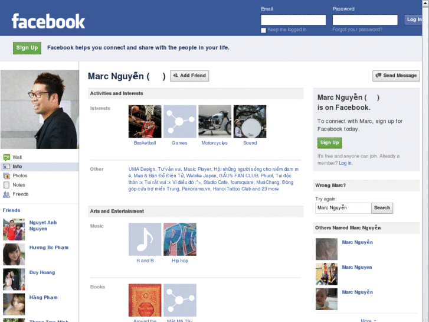The height and width of the screenshot is (322, 429).
Task: Switch to the Info tab
Action: [x=17, y=167]
